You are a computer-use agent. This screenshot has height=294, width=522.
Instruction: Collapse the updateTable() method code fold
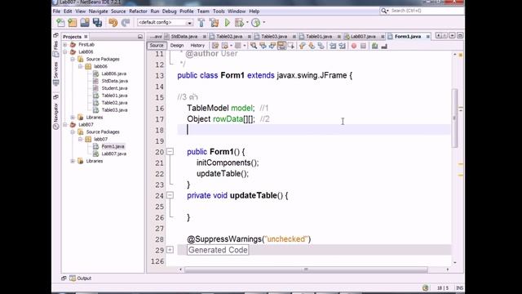170,195
